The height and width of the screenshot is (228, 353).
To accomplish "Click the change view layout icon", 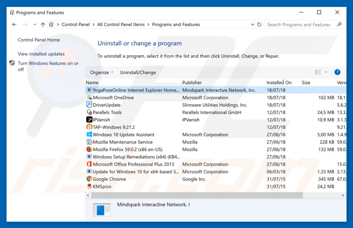I will pyautogui.click(x=318, y=72).
